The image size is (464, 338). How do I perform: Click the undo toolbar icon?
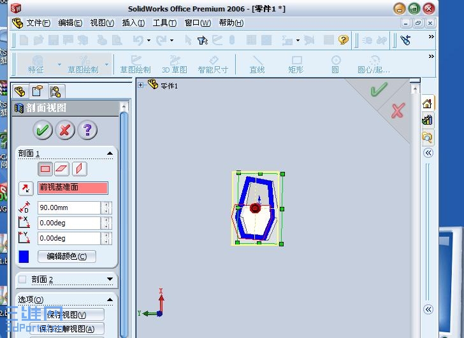(x=138, y=40)
